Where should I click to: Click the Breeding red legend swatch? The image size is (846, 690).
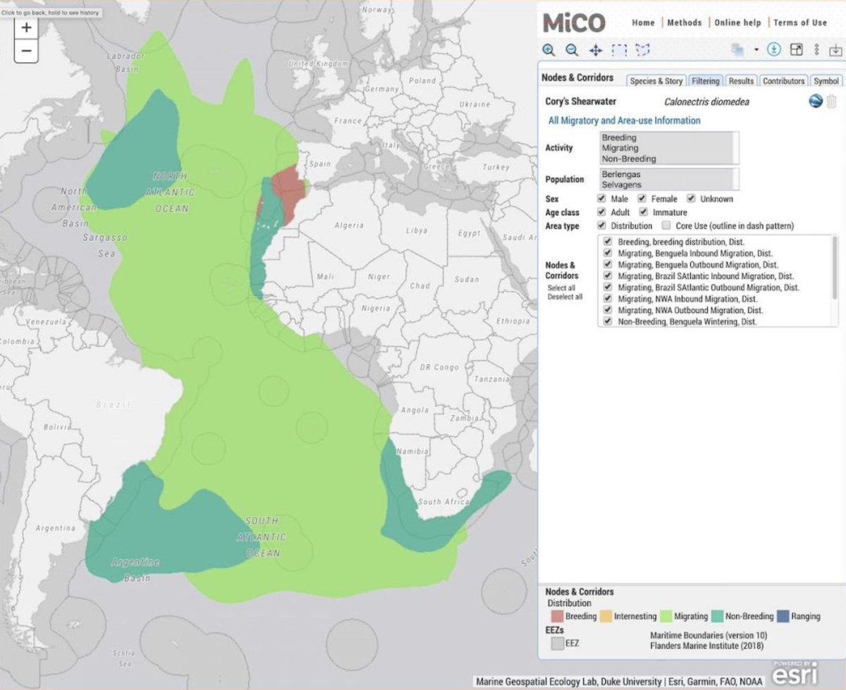point(557,616)
